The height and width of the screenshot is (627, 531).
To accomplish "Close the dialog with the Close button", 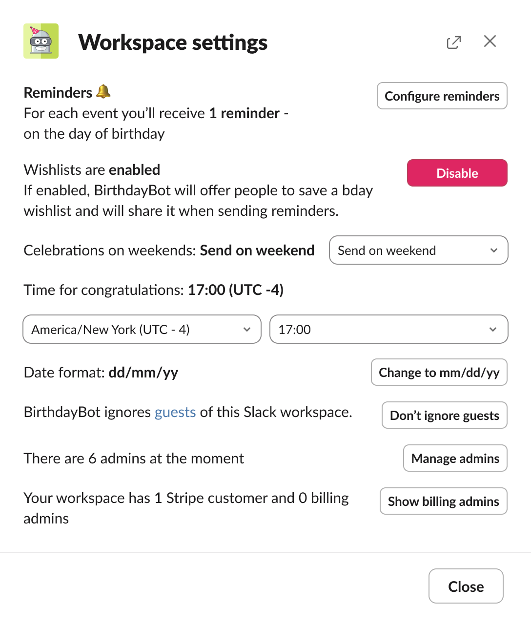I will (x=466, y=586).
